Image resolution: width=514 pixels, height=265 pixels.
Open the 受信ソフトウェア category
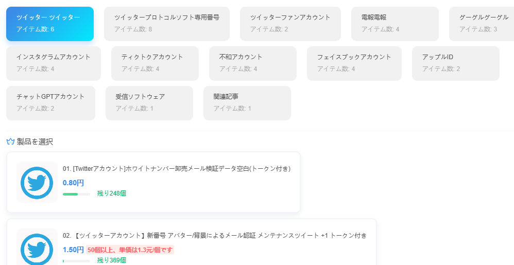pos(149,103)
